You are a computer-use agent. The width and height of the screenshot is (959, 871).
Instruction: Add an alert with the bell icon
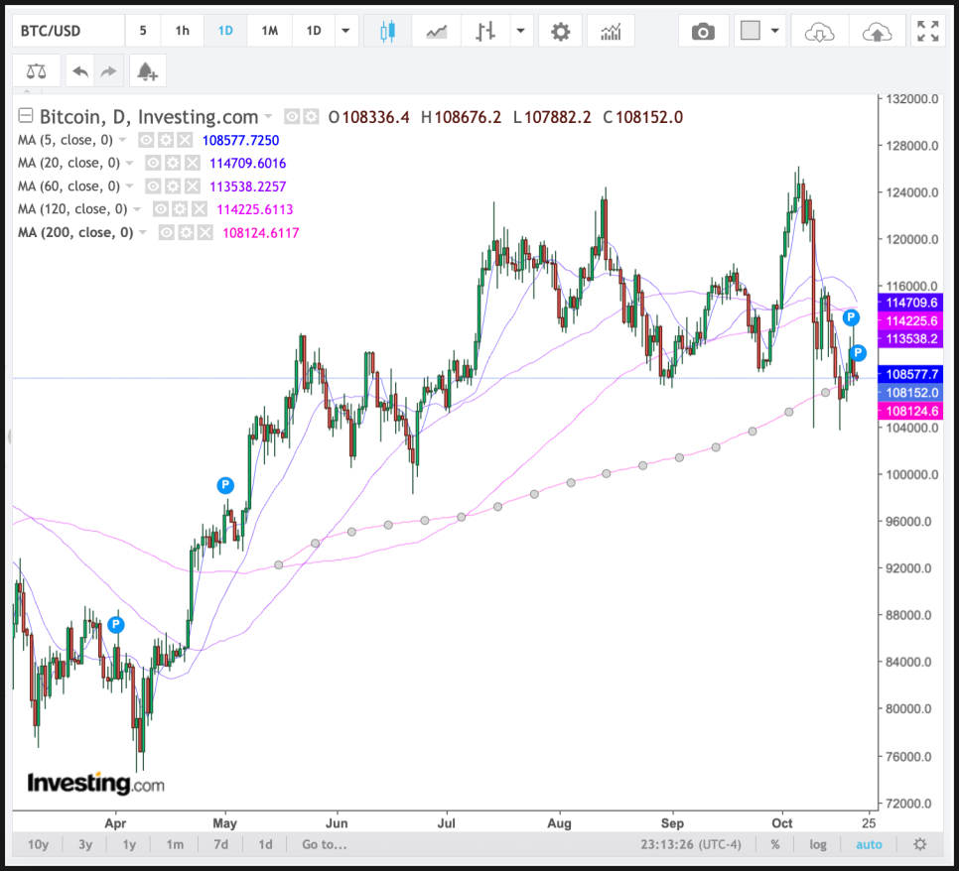(147, 71)
